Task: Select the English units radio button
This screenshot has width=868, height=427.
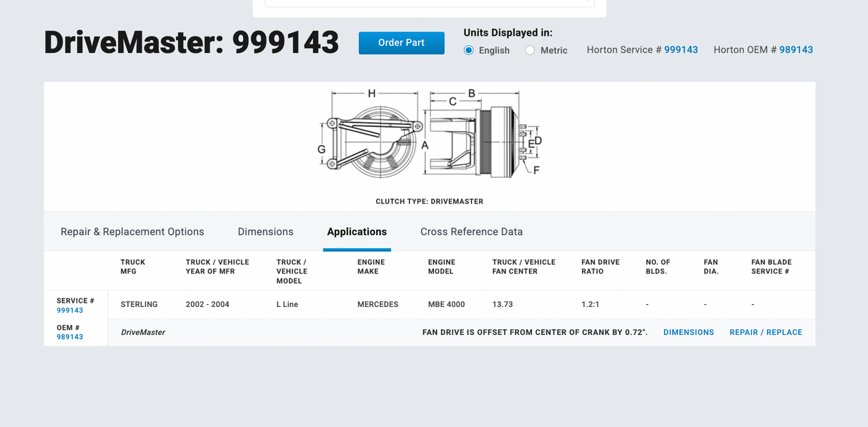Action: tap(469, 50)
